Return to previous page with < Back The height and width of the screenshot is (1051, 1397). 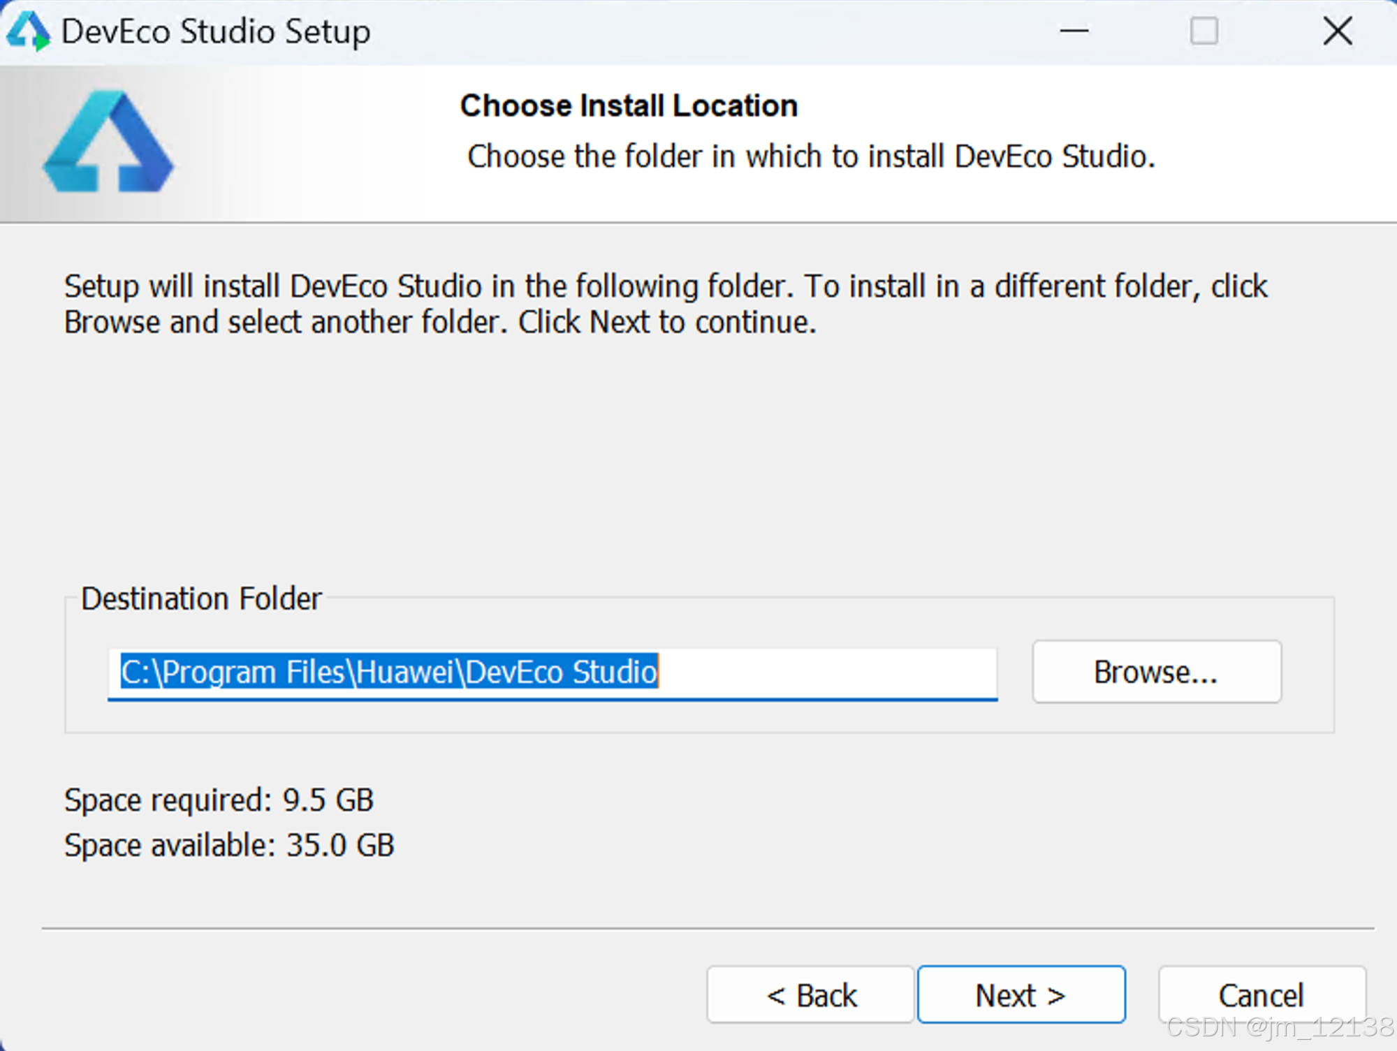(810, 995)
